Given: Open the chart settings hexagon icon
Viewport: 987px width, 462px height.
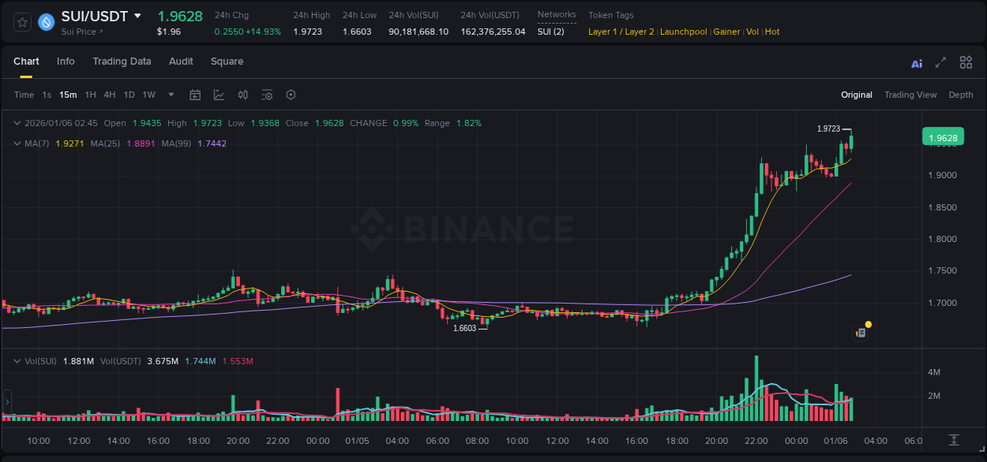Looking at the screenshot, I should 291,95.
